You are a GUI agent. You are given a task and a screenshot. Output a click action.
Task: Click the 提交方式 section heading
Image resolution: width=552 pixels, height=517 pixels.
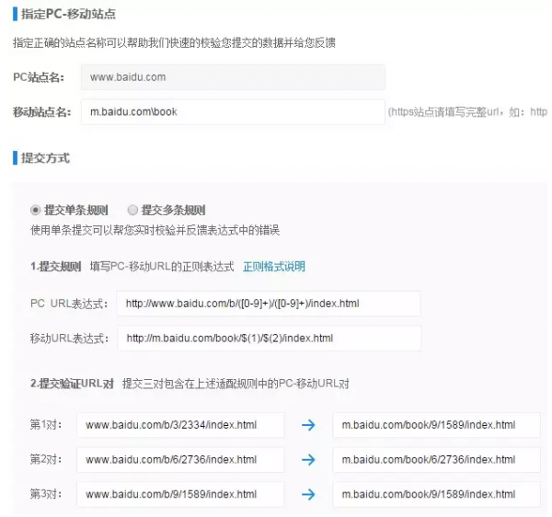coord(45,158)
